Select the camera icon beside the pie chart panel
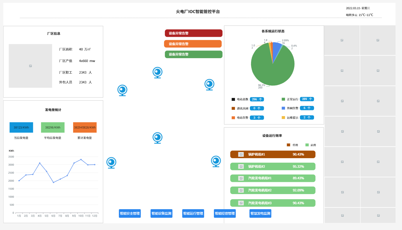The width and height of the screenshot is (402, 230). 209,85
